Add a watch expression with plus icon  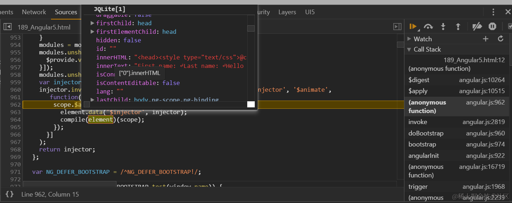pos(486,39)
